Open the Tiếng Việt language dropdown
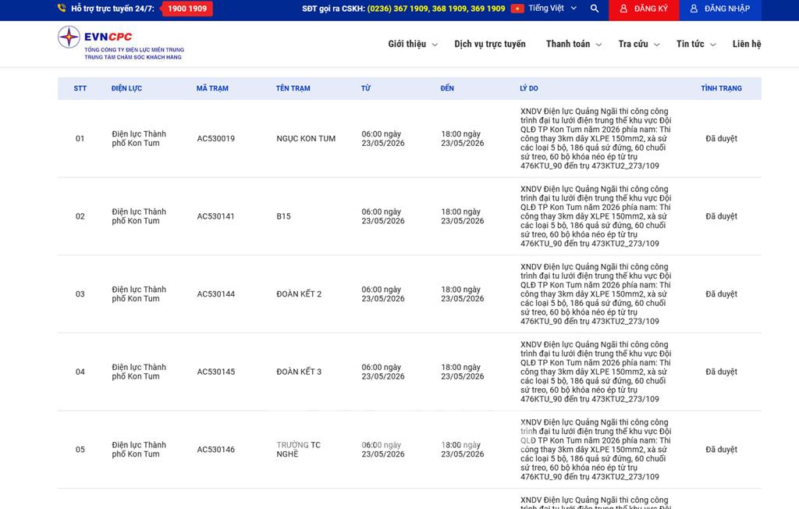 tap(552, 8)
